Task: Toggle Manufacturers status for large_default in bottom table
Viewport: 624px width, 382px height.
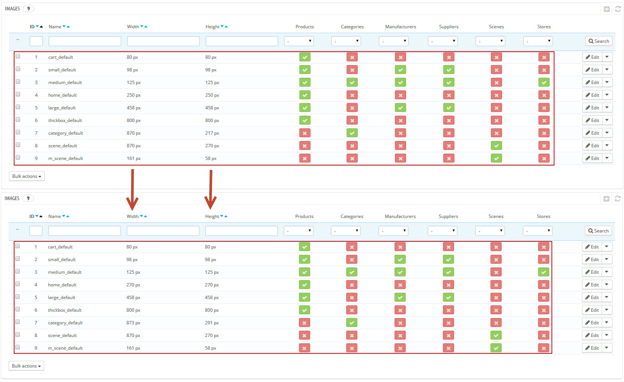Action: [400, 298]
